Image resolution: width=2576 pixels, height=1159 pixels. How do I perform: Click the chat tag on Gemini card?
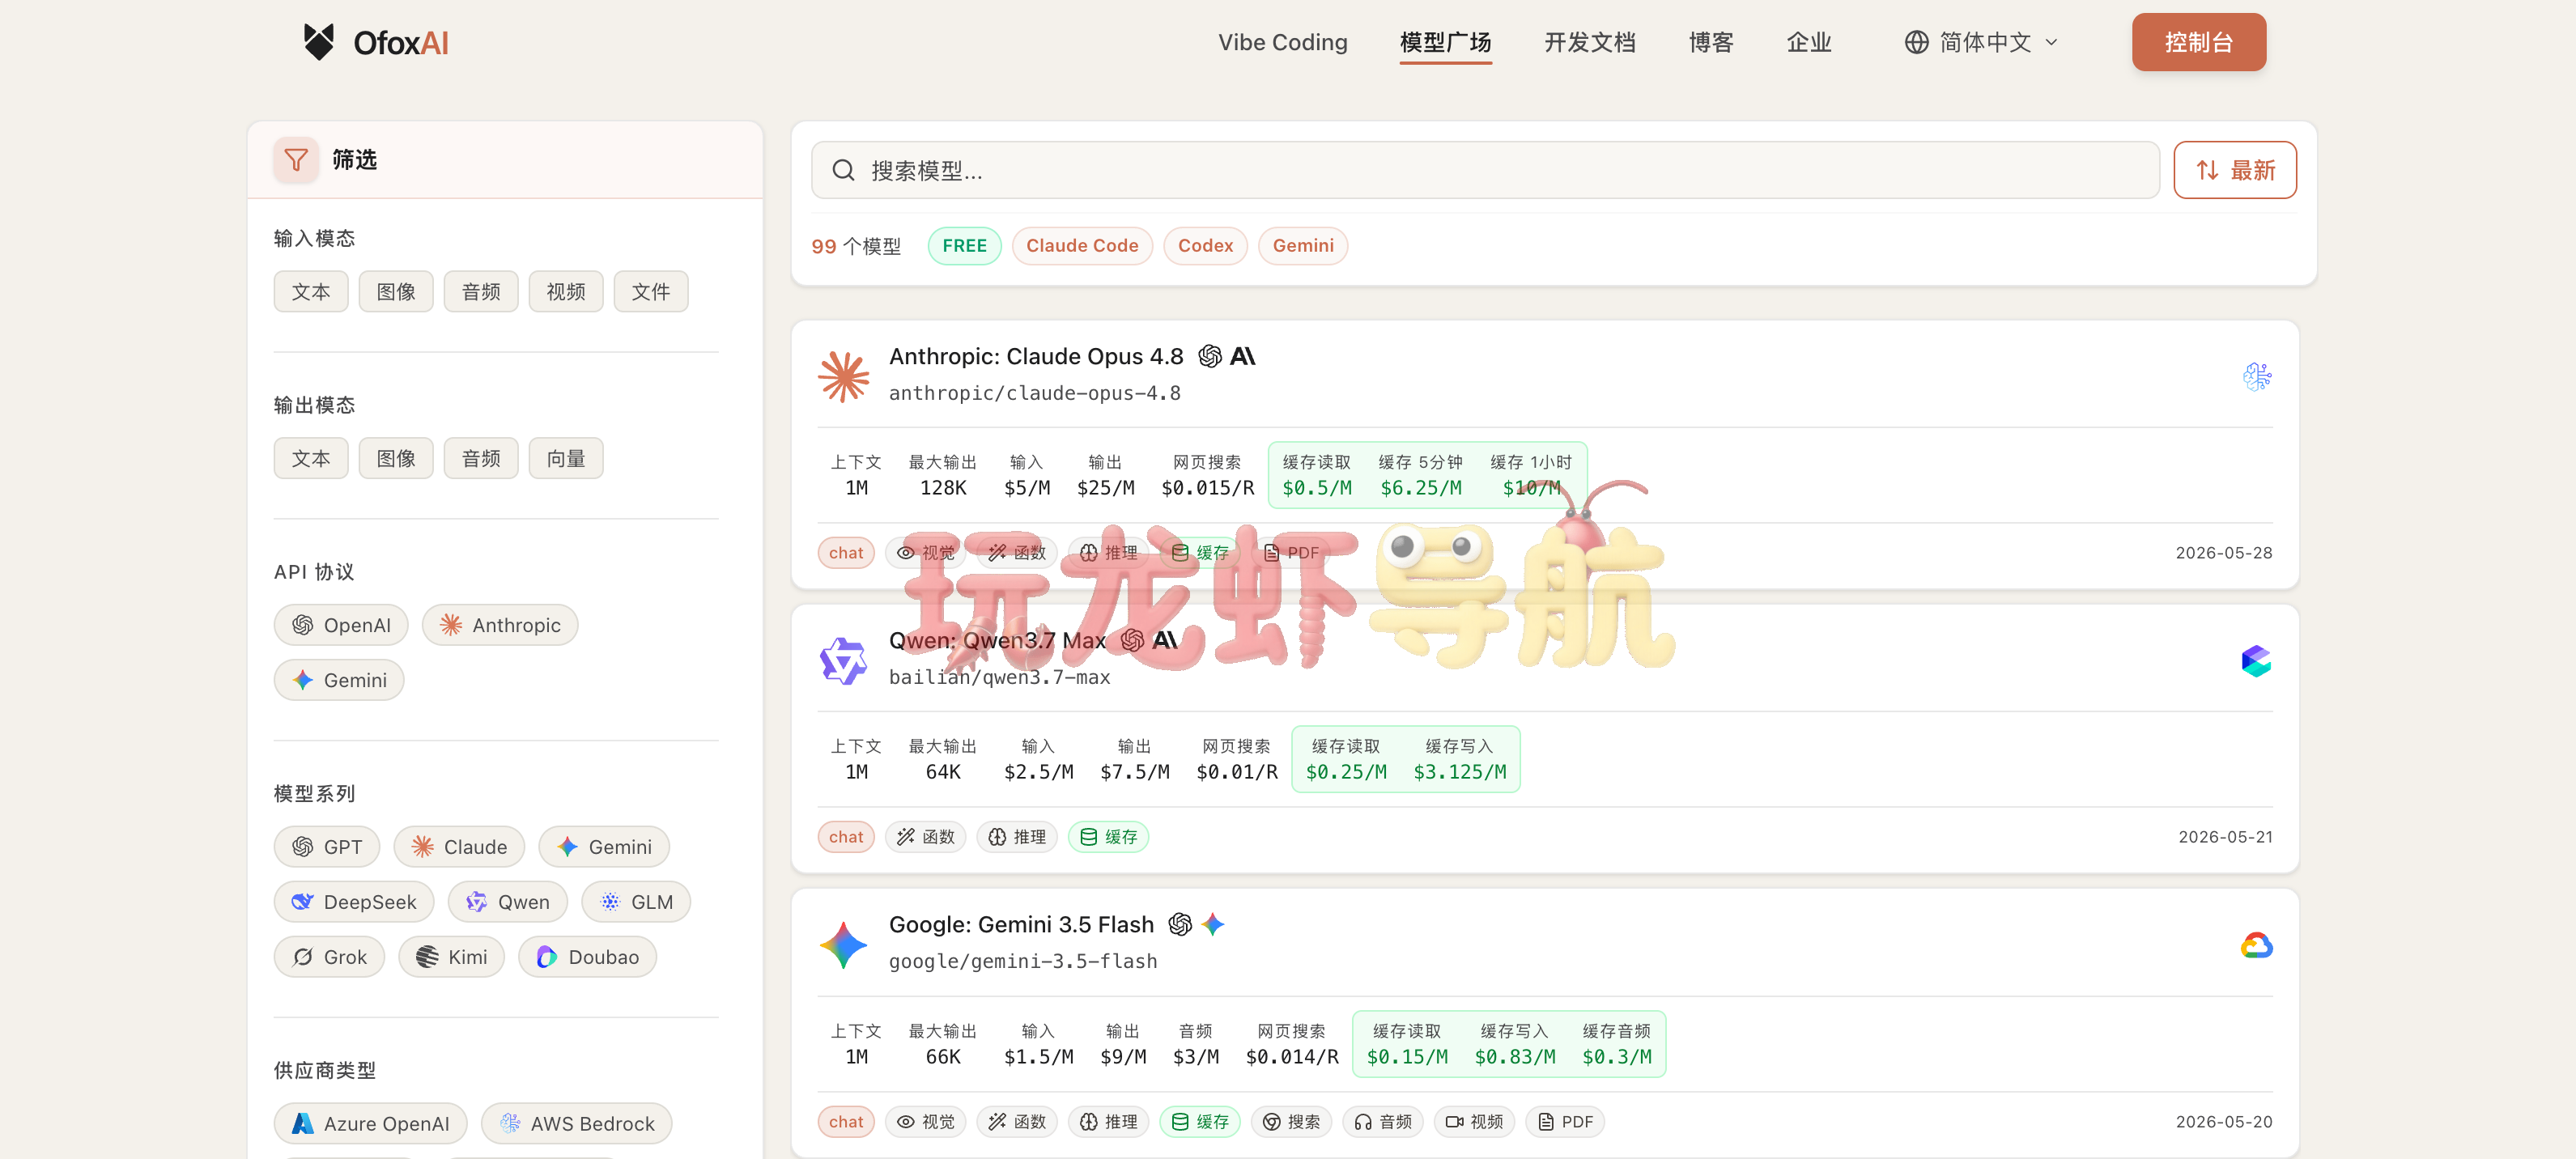pos(846,1122)
